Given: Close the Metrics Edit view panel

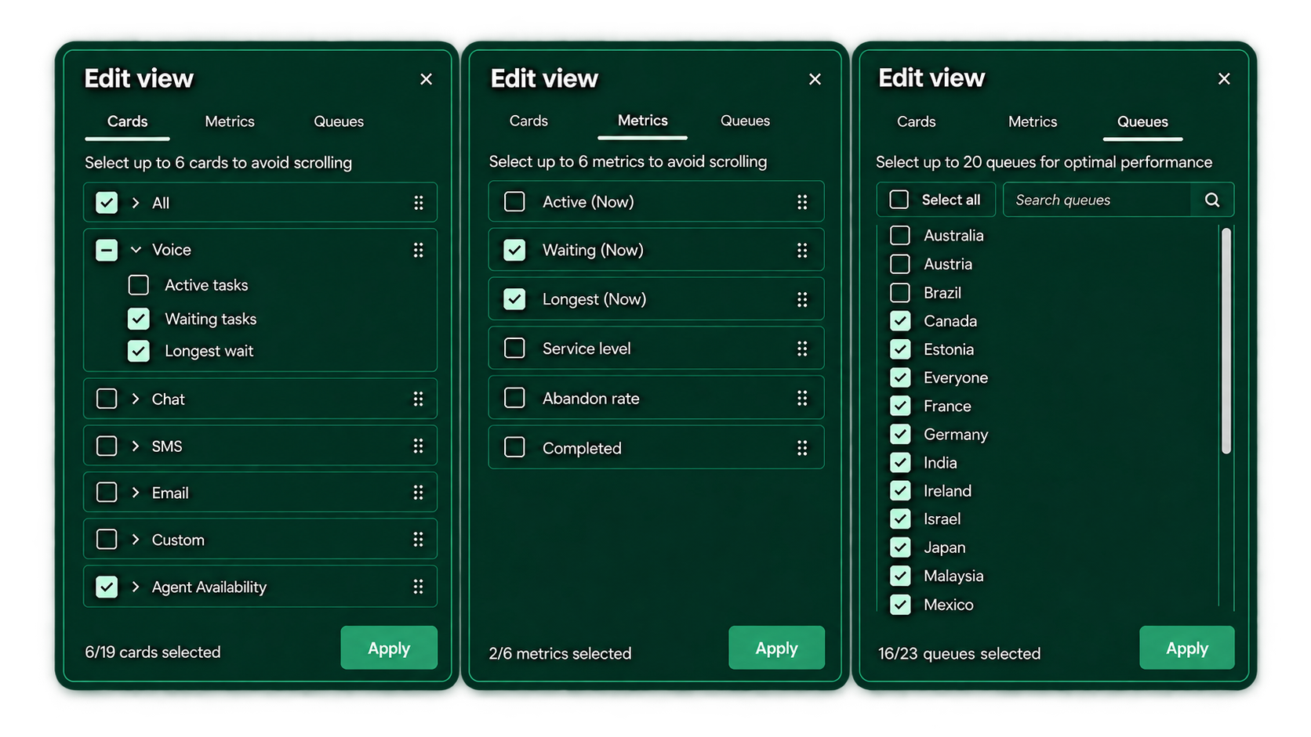Looking at the screenshot, I should pos(815,79).
